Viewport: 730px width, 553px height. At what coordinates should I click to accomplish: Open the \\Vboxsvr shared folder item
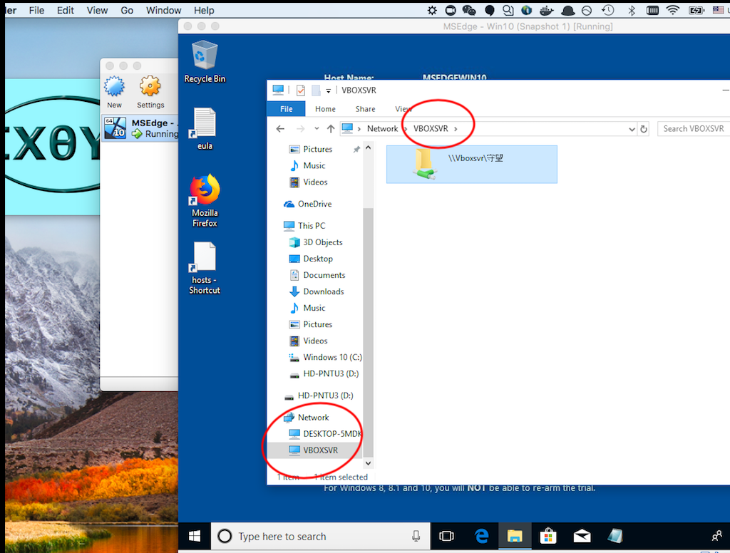click(472, 165)
